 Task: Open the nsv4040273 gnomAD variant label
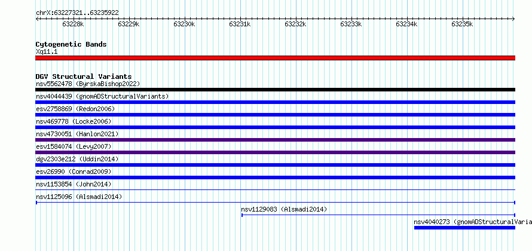(473, 222)
